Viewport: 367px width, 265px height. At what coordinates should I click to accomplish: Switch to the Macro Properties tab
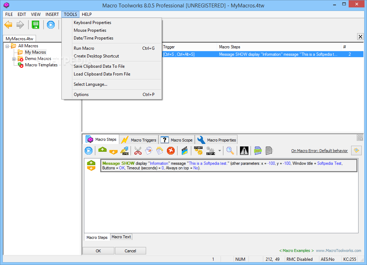point(217,140)
